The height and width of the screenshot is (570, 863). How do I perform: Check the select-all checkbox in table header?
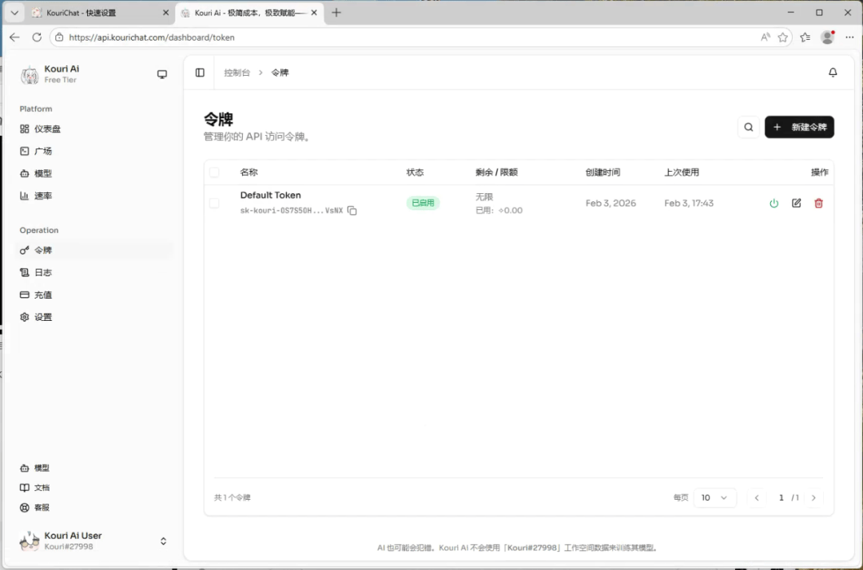[214, 172]
